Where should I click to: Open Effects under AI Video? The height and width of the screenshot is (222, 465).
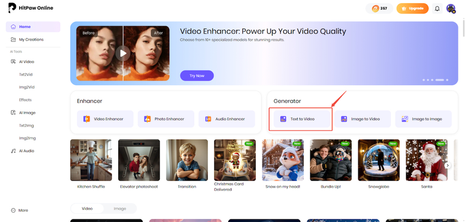click(25, 100)
